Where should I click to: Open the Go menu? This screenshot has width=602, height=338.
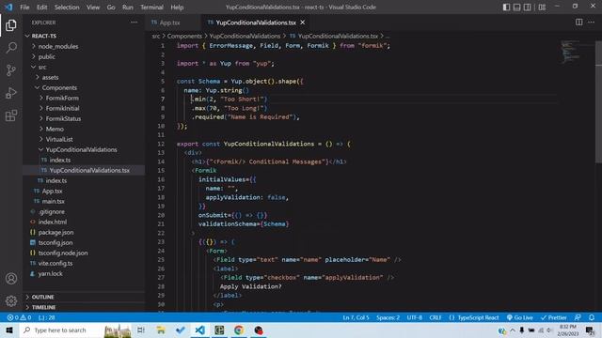[111, 8]
